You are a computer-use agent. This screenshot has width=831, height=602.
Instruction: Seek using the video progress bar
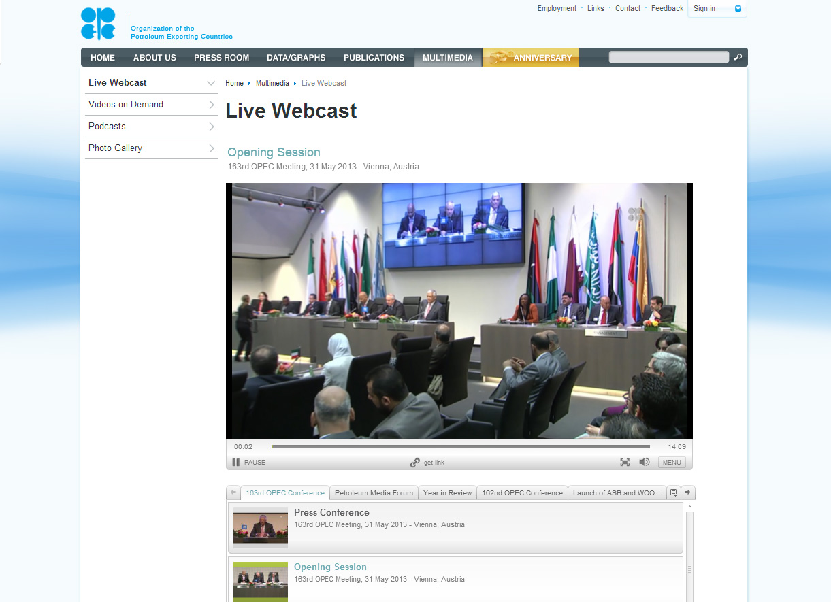coord(461,446)
